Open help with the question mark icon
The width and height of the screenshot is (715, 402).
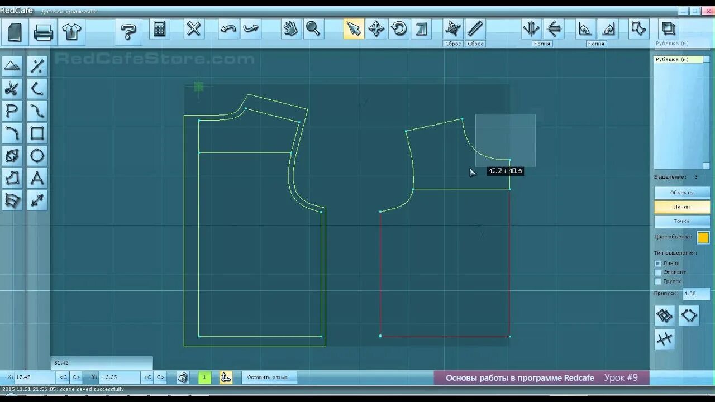click(128, 31)
